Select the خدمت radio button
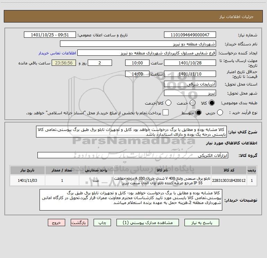Screen dimensions: 267x258 [192, 103]
